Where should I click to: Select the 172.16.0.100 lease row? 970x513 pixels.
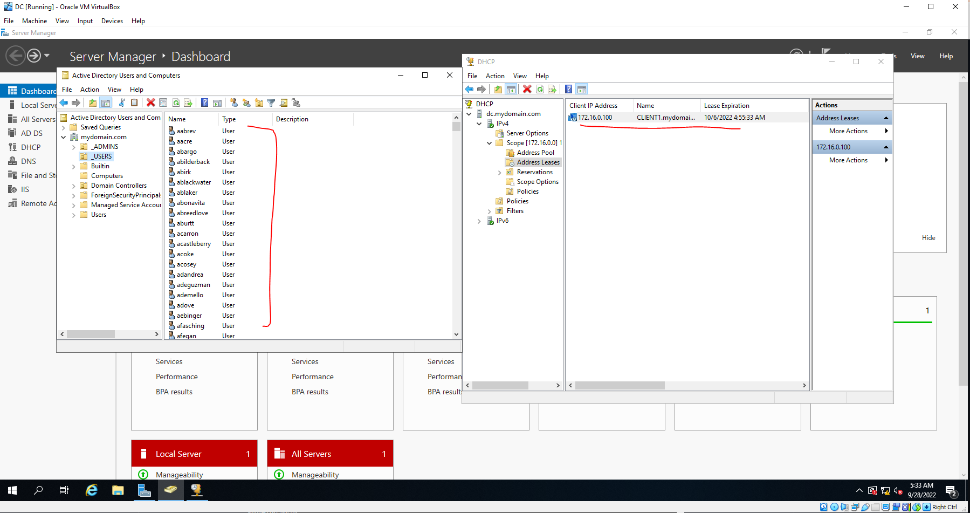point(687,118)
